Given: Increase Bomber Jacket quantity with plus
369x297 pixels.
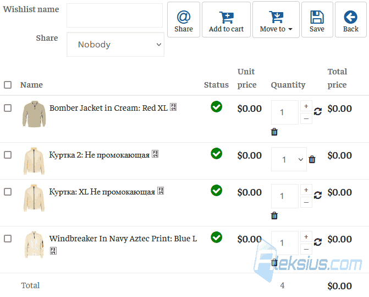Looking at the screenshot, I should tap(306, 106).
